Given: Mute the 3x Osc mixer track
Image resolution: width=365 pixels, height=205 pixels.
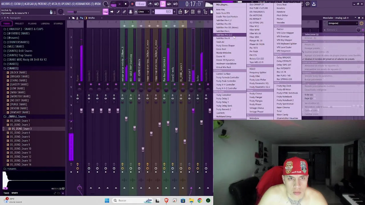Looking at the screenshot, I should [200, 84].
